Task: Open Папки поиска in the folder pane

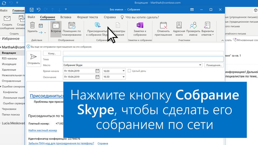Action: tap(11, 114)
